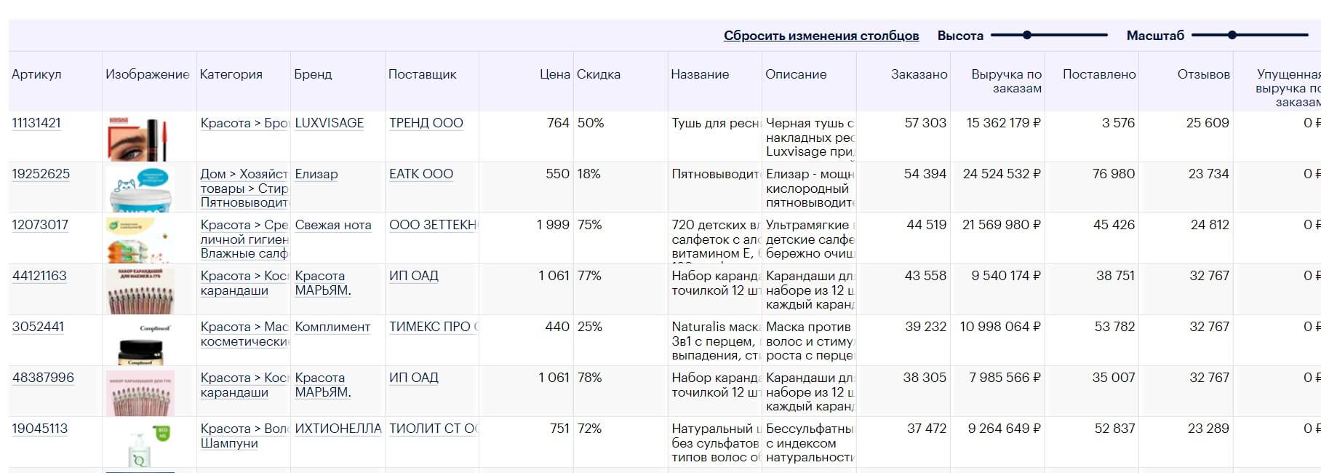Sort by Выручка по заказам header
The width and height of the screenshot is (1321, 473).
pyautogui.click(x=1006, y=81)
